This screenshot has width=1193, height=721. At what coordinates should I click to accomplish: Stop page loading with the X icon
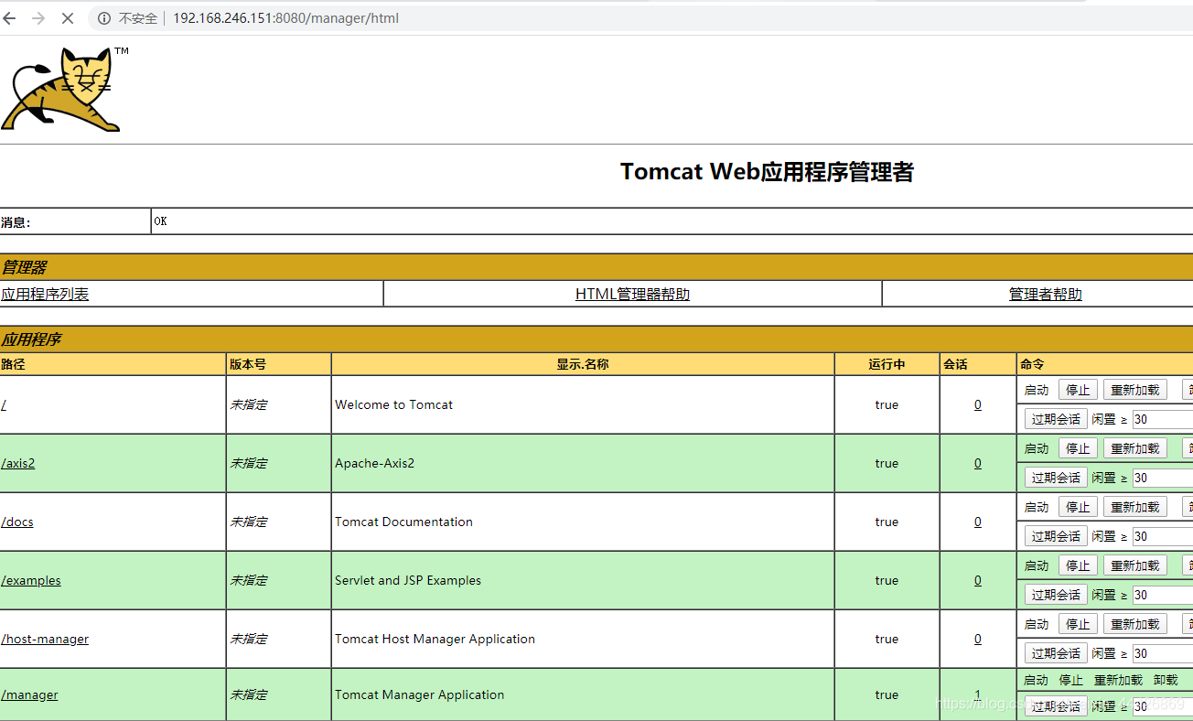point(68,18)
